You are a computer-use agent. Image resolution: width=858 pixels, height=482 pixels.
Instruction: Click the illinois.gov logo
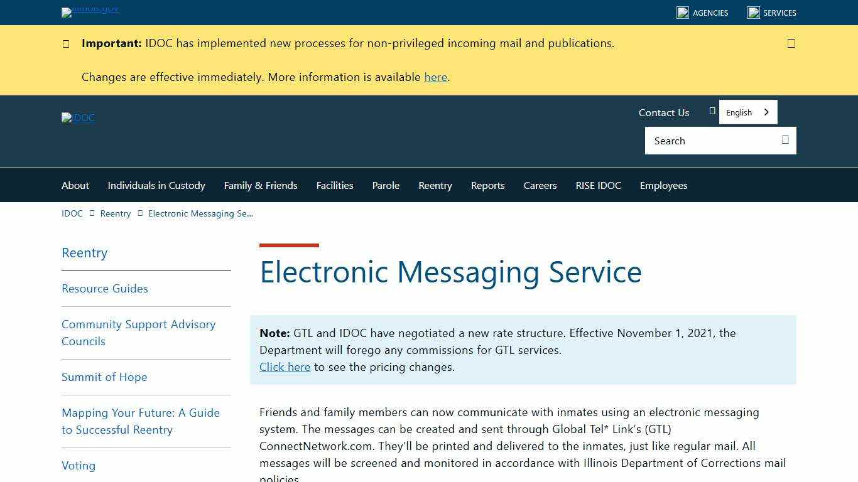click(x=89, y=12)
